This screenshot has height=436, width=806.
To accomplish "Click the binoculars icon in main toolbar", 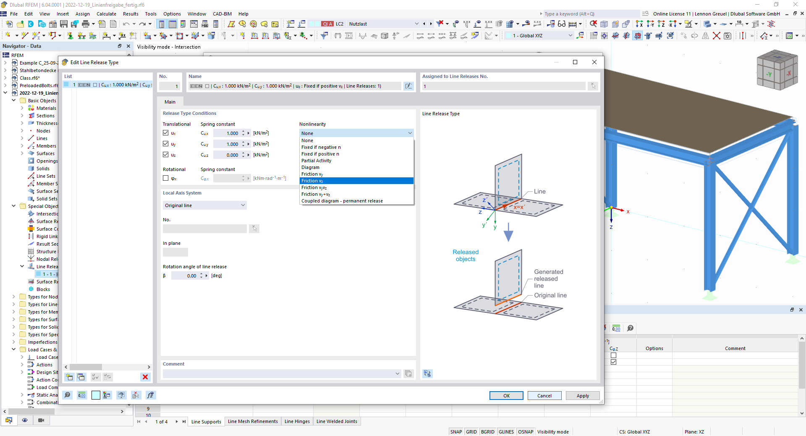I will tap(562, 24).
